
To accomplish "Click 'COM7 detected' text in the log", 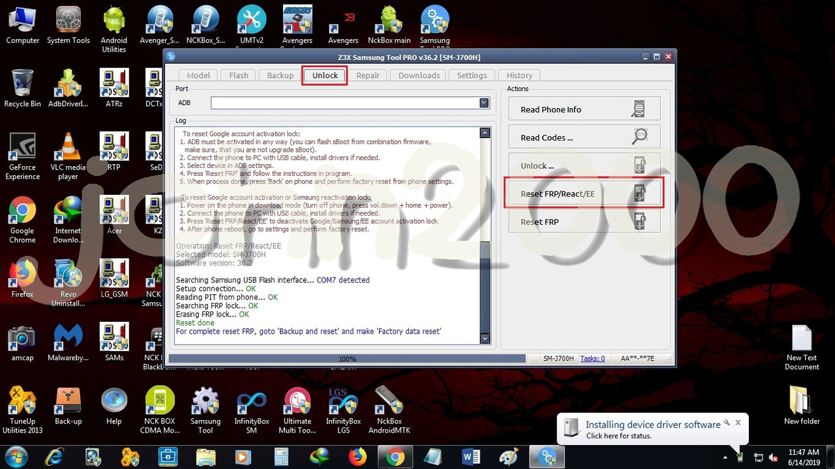I will [x=343, y=280].
